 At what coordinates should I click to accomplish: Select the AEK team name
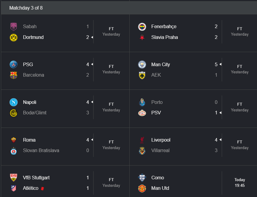coord(156,75)
